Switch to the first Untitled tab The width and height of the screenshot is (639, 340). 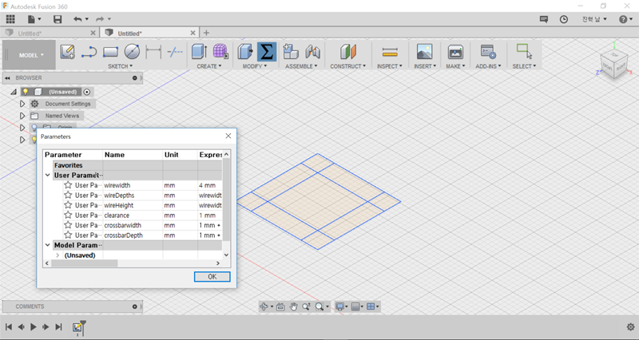30,34
